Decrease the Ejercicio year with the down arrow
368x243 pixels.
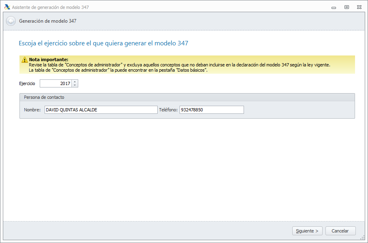pyautogui.click(x=75, y=85)
